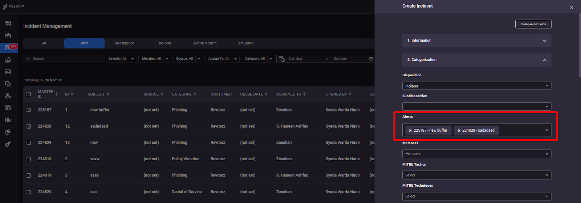This screenshot has height=203, width=581.
Task: Collapse the 2. Categorization section
Action: click(476, 60)
